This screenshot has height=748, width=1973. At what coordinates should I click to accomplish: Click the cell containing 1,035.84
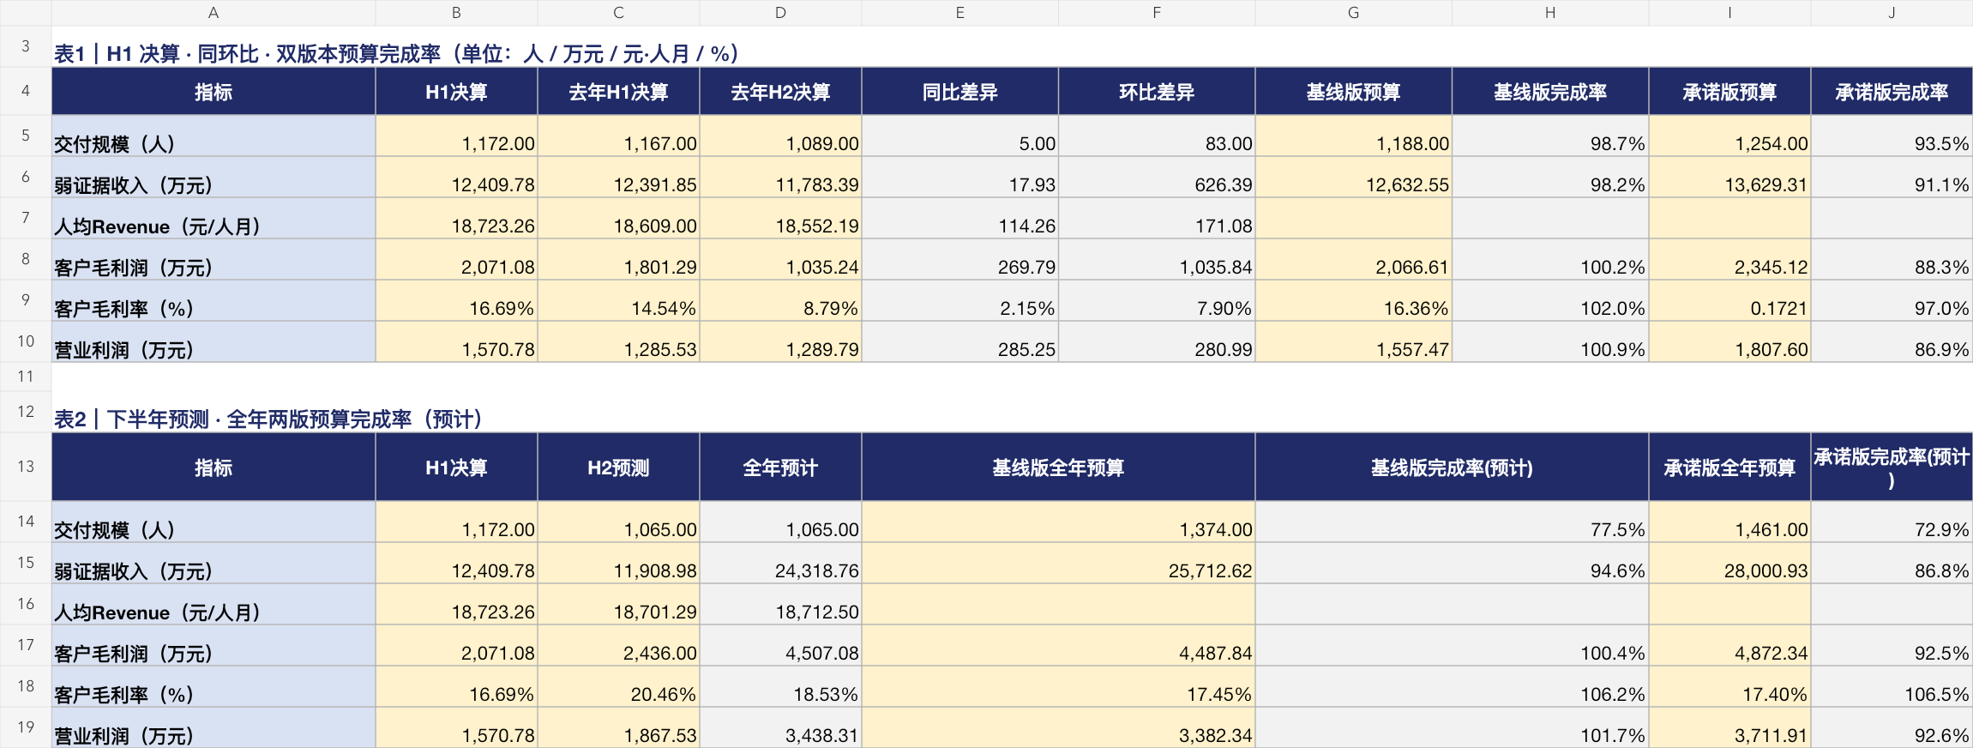coord(1157,260)
